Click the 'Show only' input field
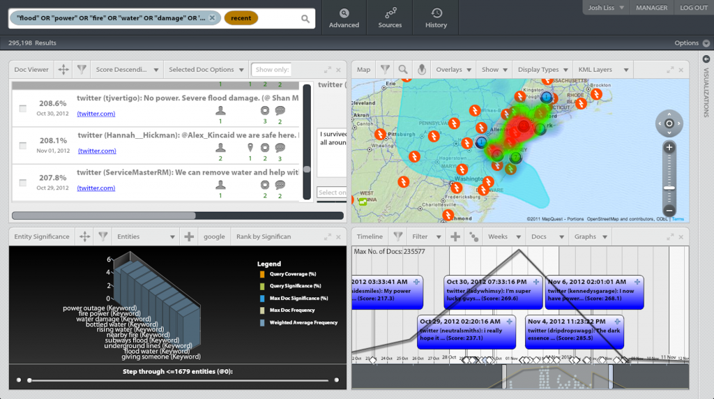 271,70
